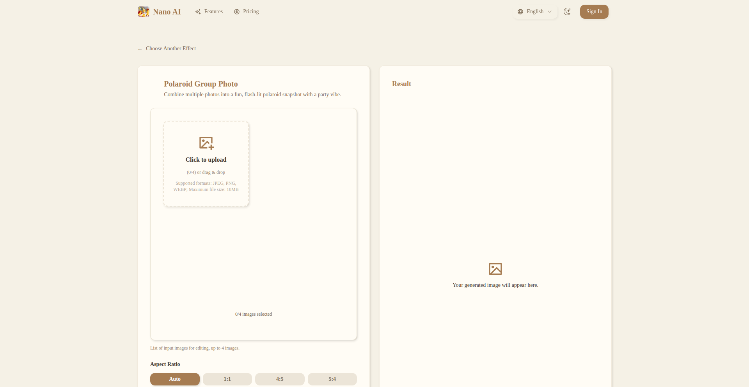Click the Result placeholder image icon
749x387 pixels.
495,269
